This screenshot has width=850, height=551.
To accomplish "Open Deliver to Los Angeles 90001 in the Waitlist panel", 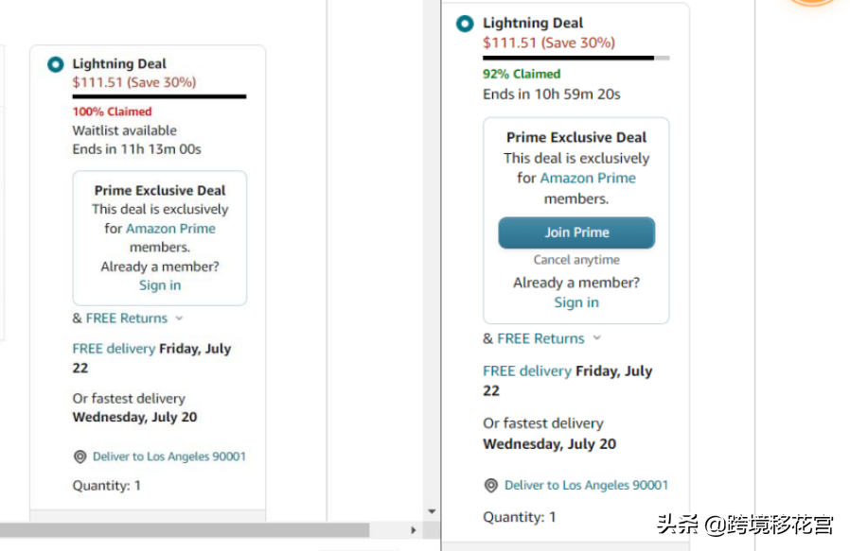I will click(168, 456).
